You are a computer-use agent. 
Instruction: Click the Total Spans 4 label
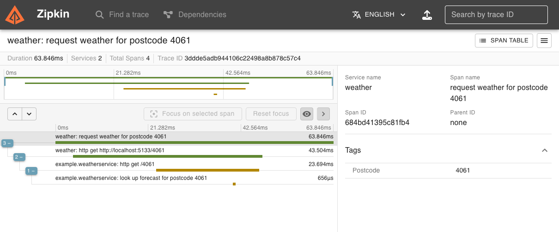[129, 59]
